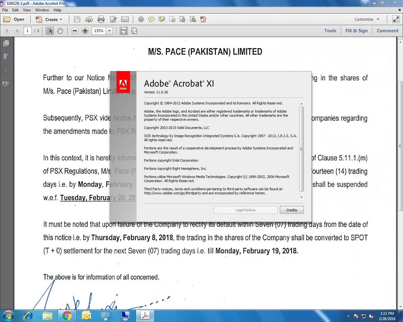Open Windows Explorer from taskbar
Viewport: 403px width, 322px height.
click(48, 316)
